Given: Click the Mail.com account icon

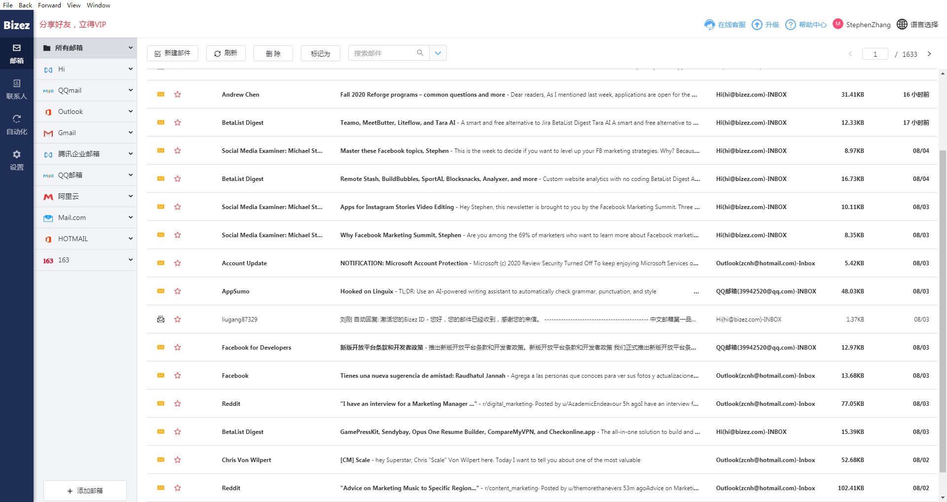Looking at the screenshot, I should point(48,218).
